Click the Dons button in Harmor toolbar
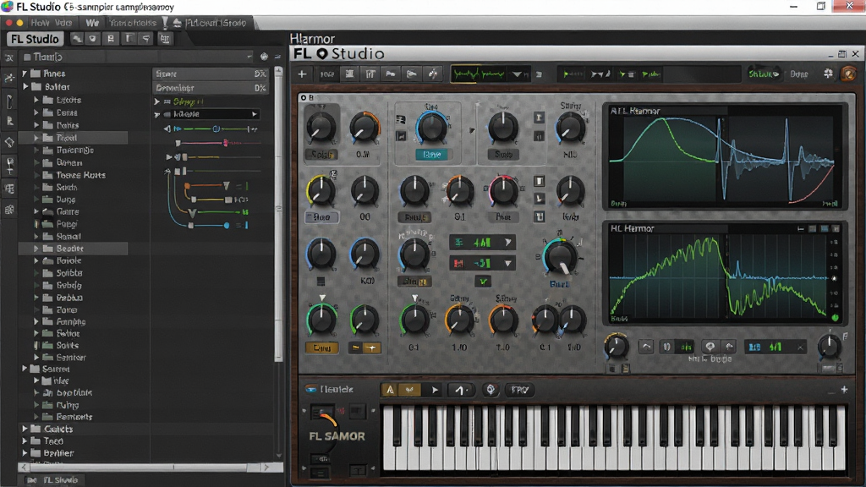The width and height of the screenshot is (866, 487). (x=798, y=74)
